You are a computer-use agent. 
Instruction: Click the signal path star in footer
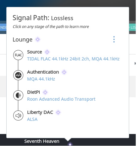(x=70, y=144)
